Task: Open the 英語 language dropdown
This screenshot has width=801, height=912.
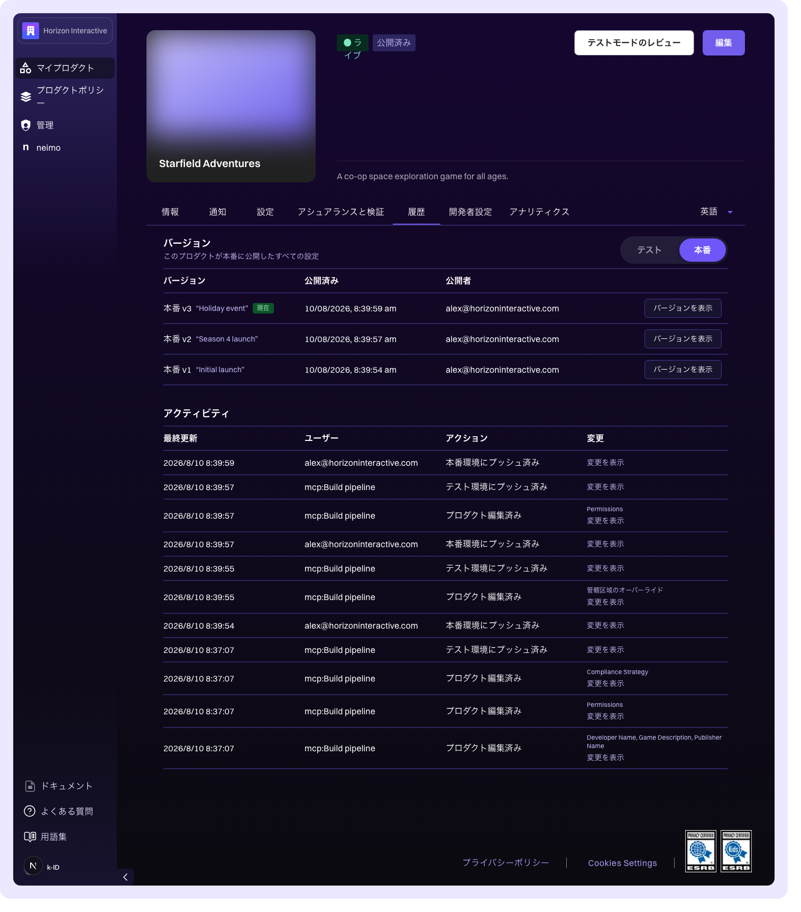Action: point(716,212)
